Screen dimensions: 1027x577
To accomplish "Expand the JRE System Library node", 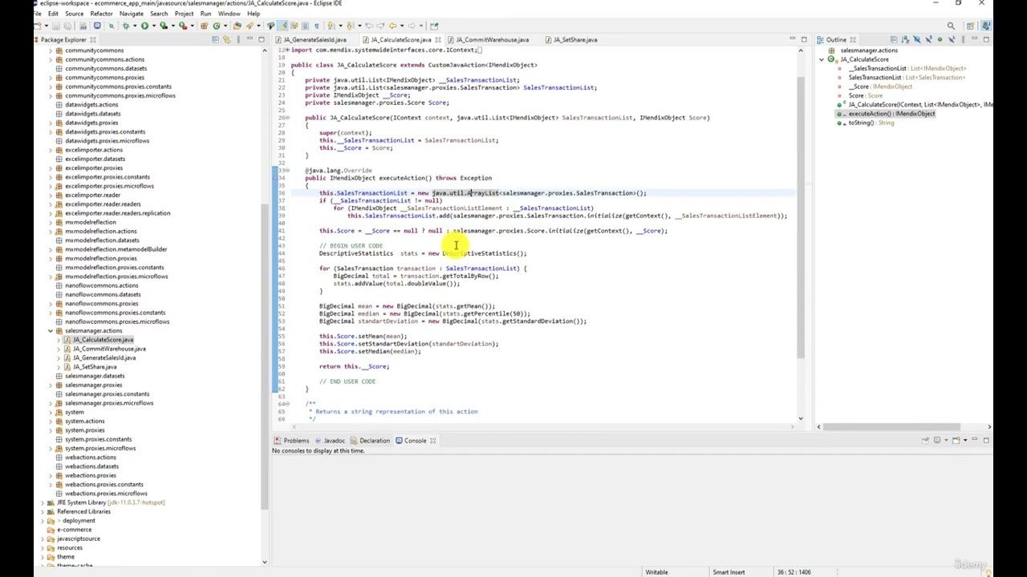I will [x=42, y=502].
